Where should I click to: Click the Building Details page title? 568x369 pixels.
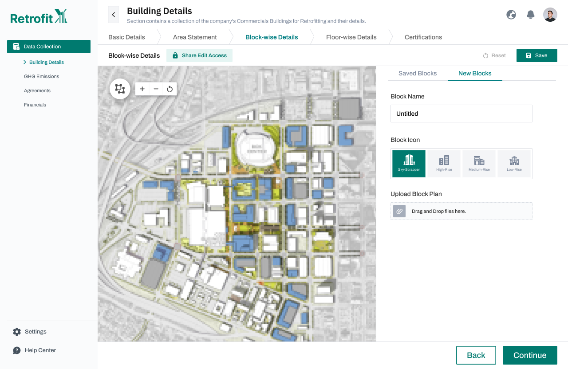[x=159, y=11]
